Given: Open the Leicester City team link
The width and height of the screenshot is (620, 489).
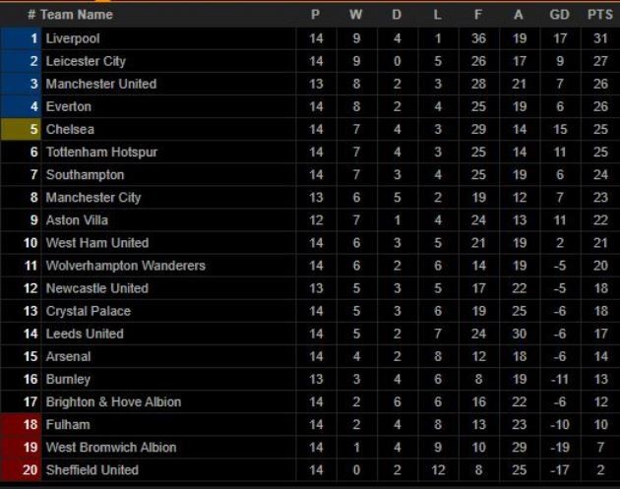Looking at the screenshot, I should [x=86, y=61].
